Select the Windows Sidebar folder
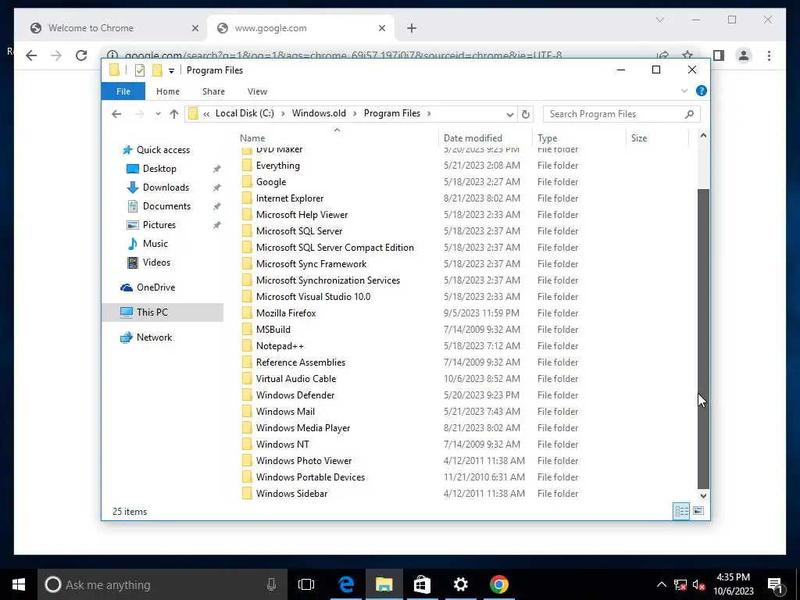 (x=292, y=494)
